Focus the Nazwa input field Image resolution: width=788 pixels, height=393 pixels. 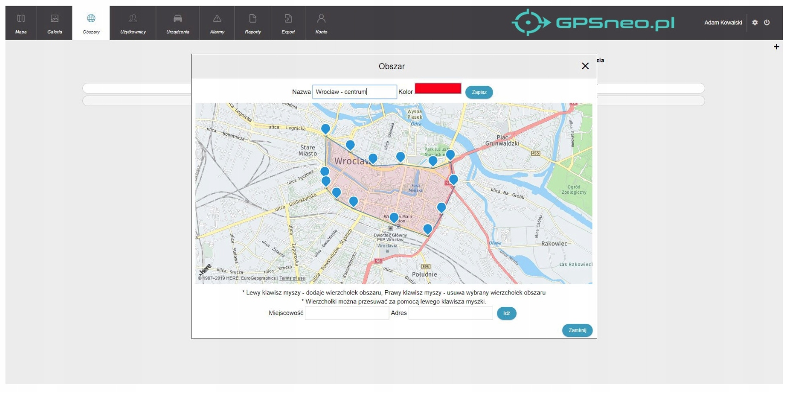(355, 92)
